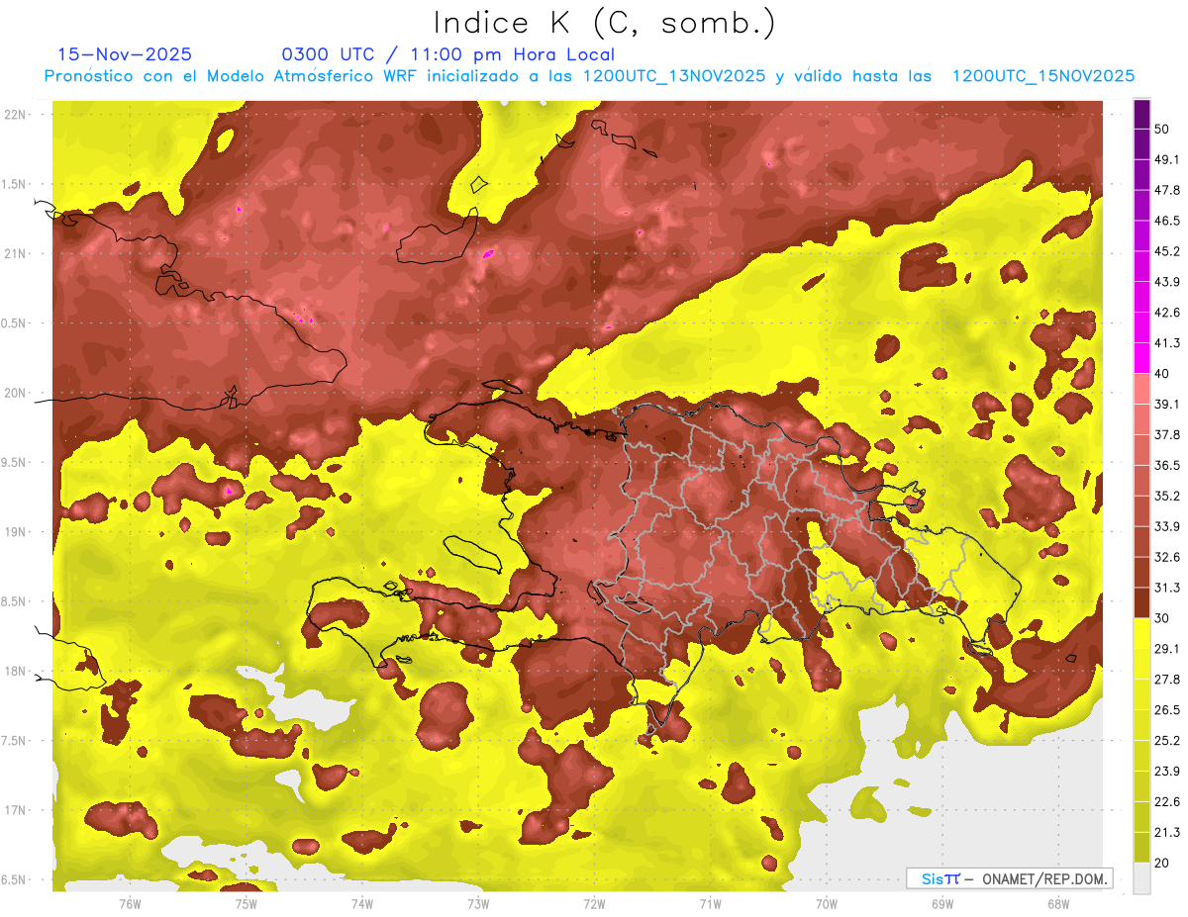Click the '17N' latitude axis label

(16, 810)
